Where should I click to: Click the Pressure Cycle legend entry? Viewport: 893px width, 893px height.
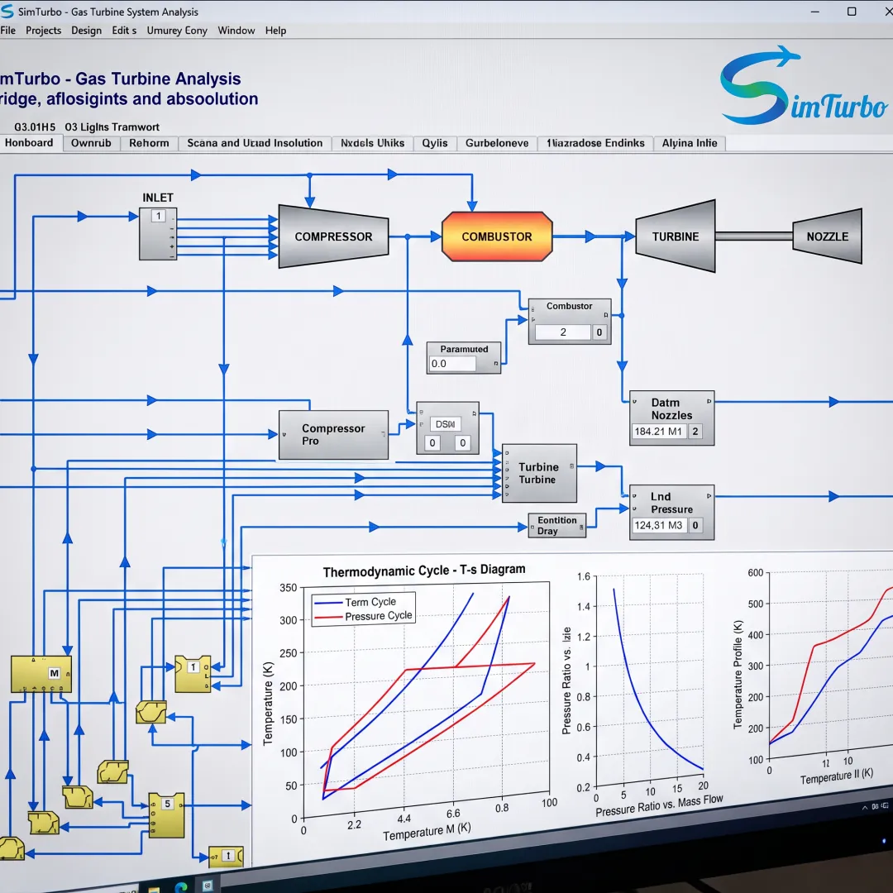tap(363, 616)
